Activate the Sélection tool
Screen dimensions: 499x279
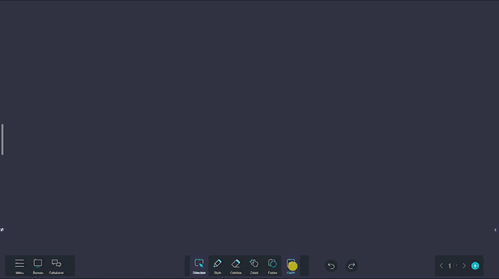click(x=199, y=265)
